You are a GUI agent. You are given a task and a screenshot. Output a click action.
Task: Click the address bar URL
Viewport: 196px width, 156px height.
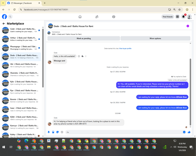click(x=46, y=9)
